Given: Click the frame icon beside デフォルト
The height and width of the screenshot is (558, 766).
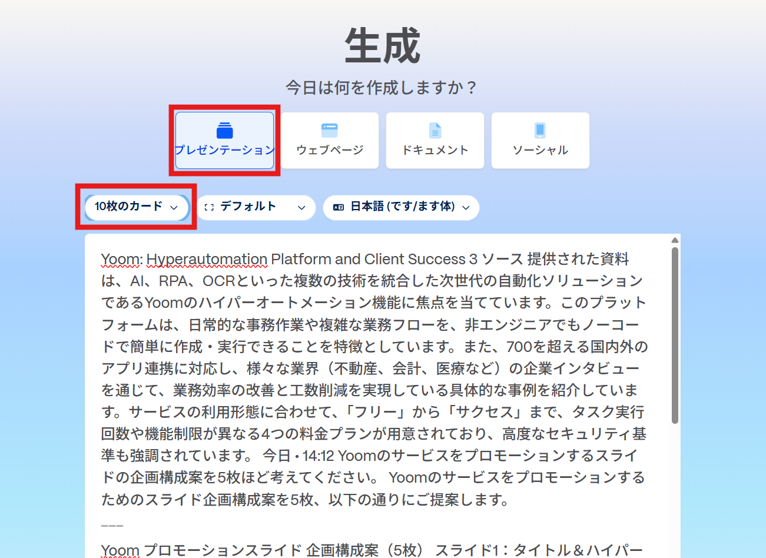Looking at the screenshot, I should point(209,207).
